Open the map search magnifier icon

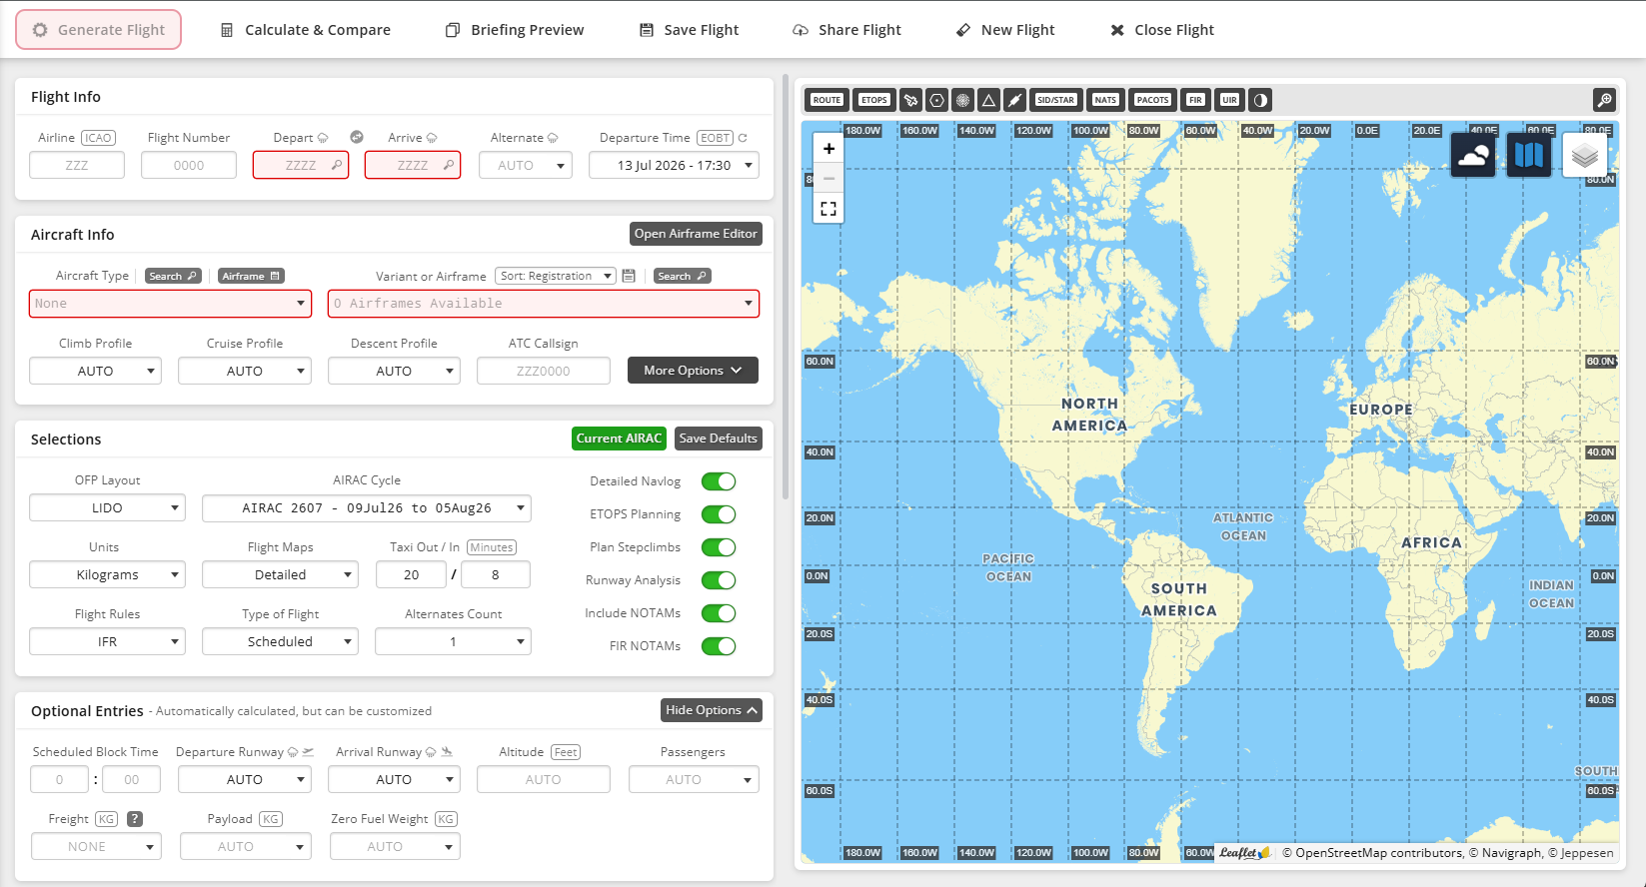(x=1604, y=100)
